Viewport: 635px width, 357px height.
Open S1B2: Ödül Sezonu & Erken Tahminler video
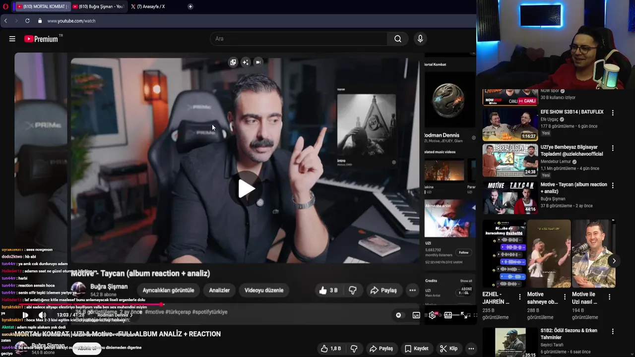569,334
